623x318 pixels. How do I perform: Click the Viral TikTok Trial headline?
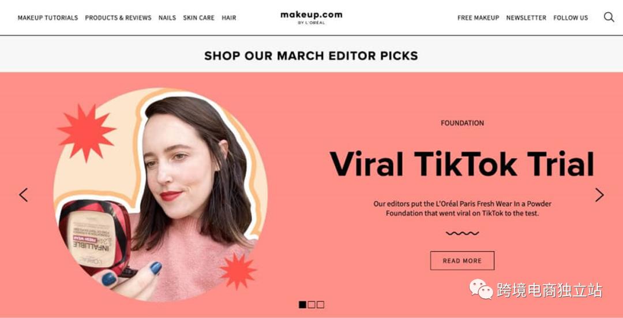(461, 163)
